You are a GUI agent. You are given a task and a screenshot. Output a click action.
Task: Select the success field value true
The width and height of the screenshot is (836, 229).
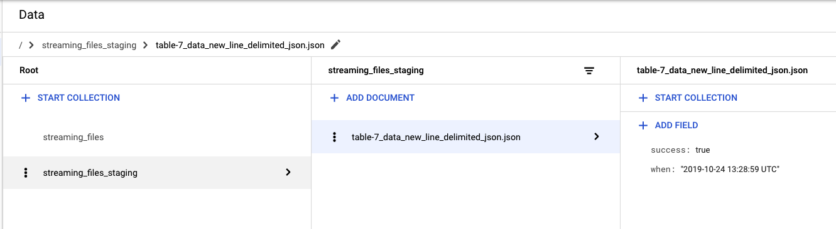(x=703, y=150)
